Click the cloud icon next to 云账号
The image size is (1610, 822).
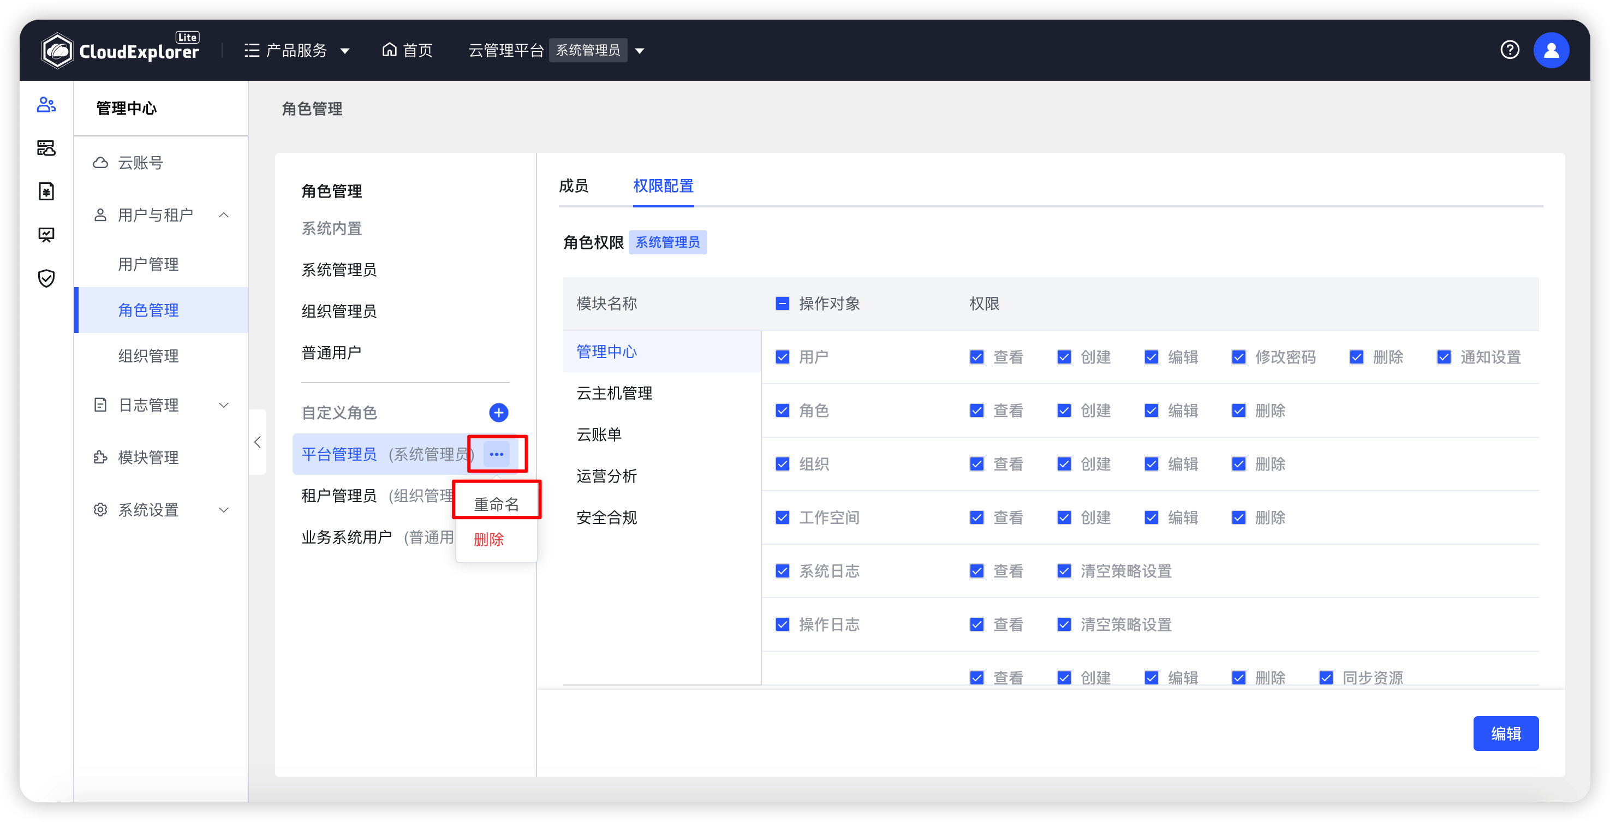coord(100,163)
